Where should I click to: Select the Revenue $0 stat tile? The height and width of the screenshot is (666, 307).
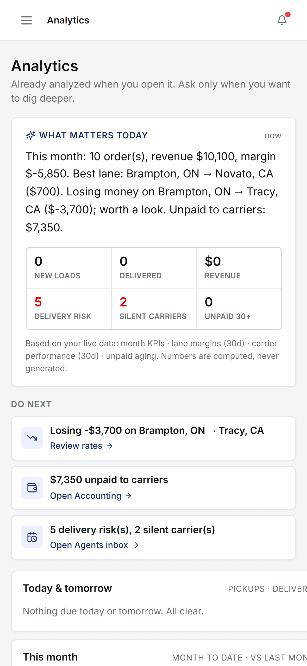(x=239, y=268)
